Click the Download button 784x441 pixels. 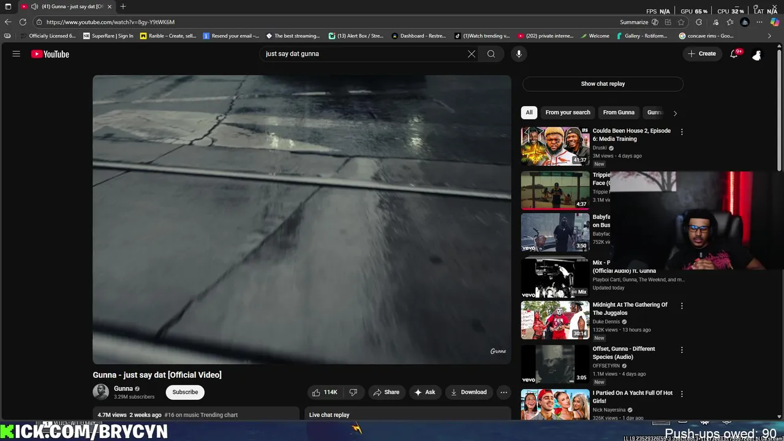click(x=469, y=392)
